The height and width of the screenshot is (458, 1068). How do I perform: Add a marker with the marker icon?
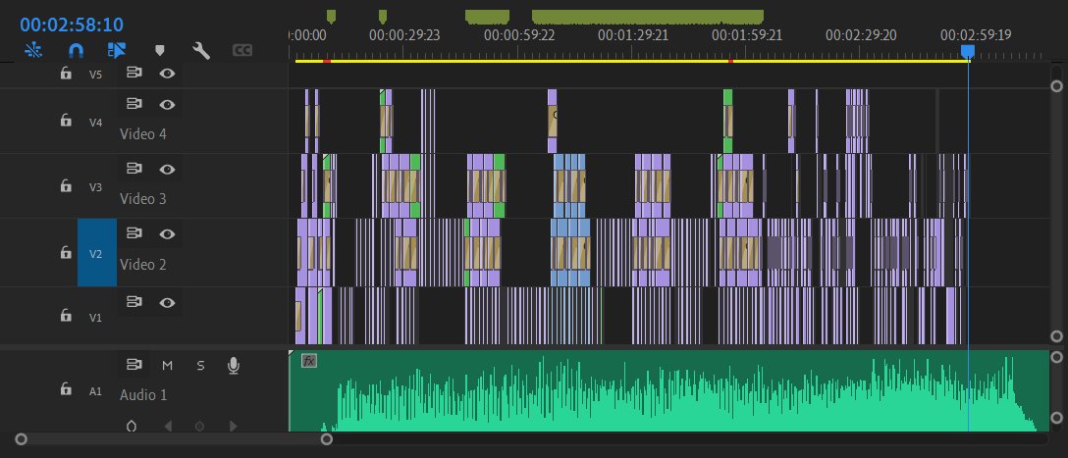point(160,50)
